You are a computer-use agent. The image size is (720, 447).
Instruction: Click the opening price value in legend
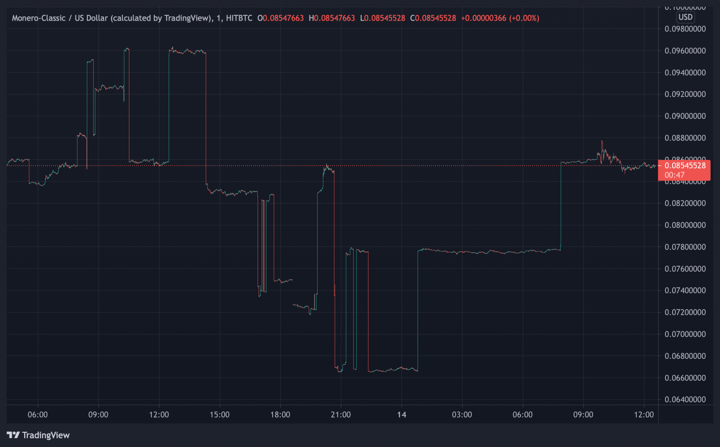pos(283,18)
